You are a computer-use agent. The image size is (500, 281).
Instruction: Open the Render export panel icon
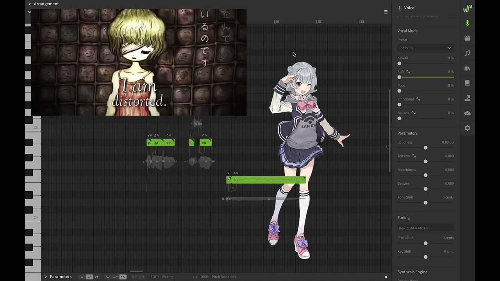click(467, 98)
